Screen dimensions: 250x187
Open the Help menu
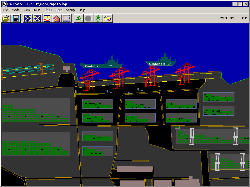[x=82, y=10]
